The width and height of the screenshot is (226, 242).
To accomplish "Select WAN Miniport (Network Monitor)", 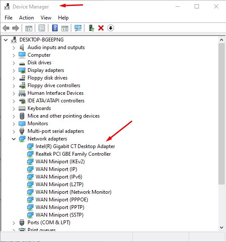I will (73, 192).
